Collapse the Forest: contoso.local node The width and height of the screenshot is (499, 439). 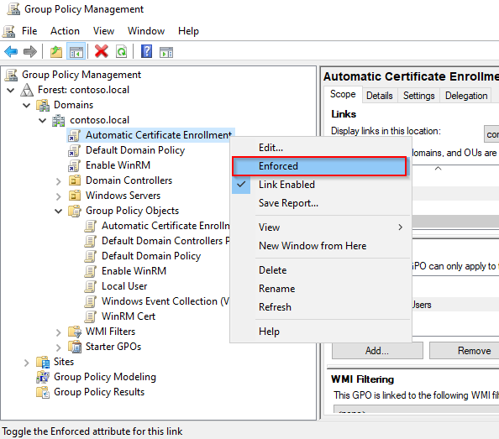(11, 90)
